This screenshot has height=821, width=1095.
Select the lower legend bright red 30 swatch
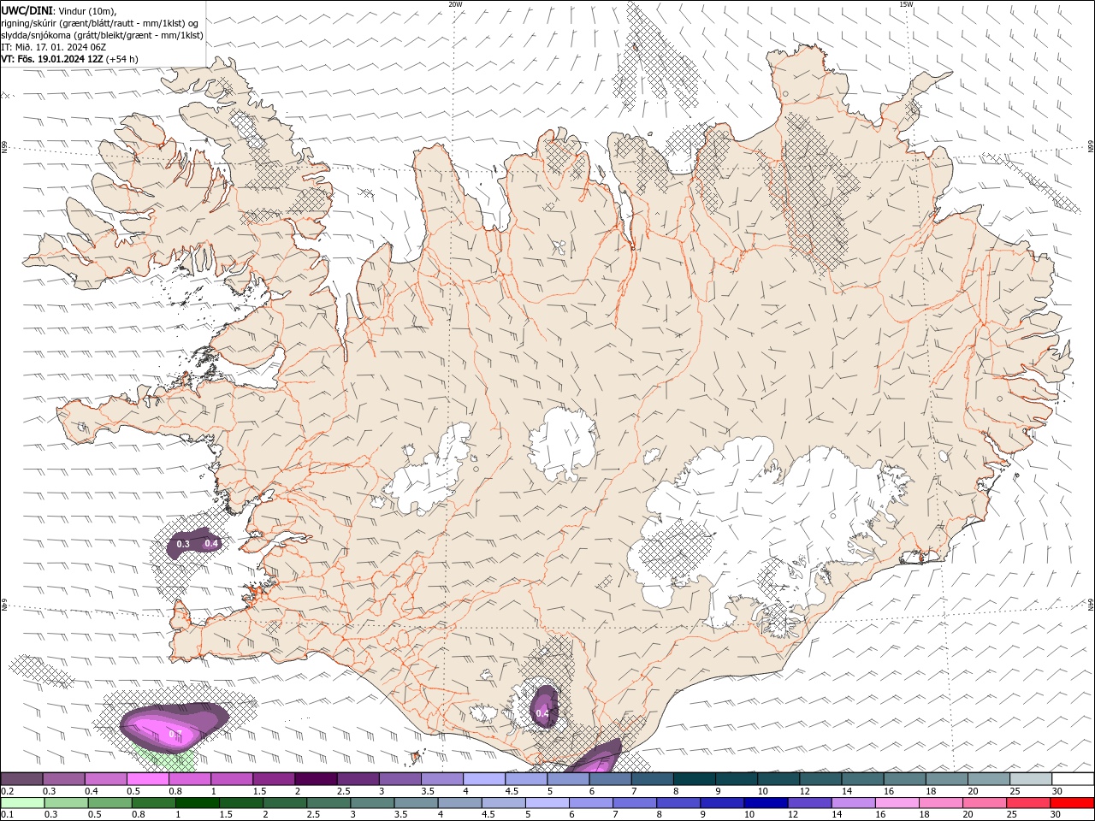(1072, 802)
